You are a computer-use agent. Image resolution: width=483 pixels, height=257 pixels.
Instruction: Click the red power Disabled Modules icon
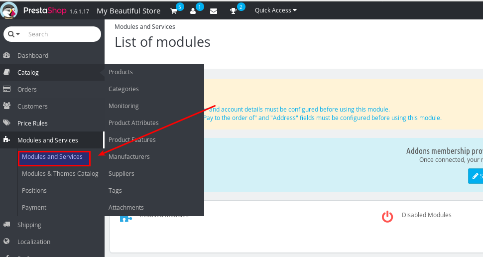(x=387, y=217)
